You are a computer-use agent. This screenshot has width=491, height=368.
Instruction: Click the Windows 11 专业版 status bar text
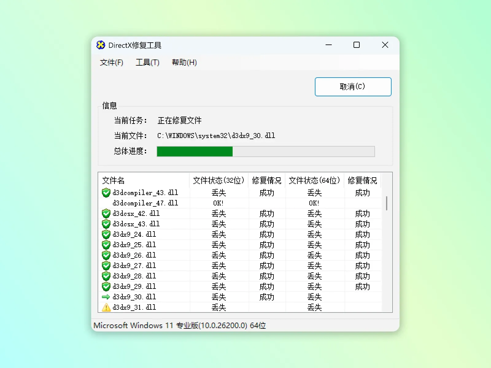[180, 325]
